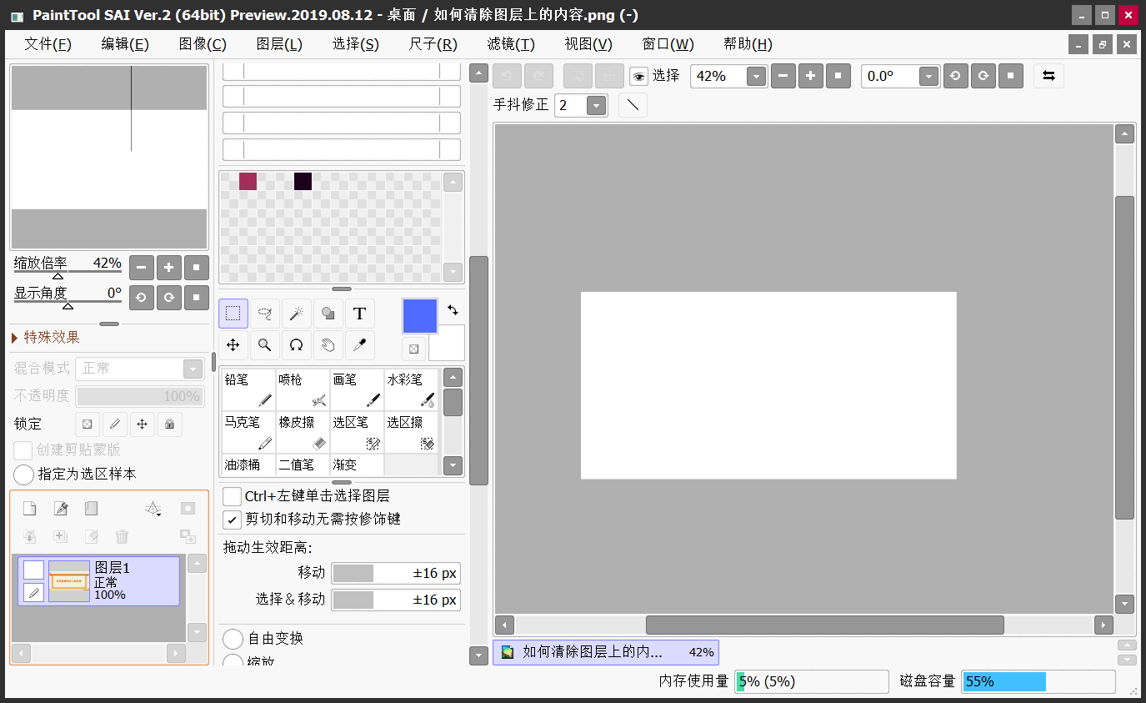Toggle lock transparent pixels button
The image size is (1146, 703).
(88, 424)
